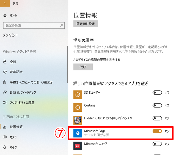Click the activity history icon
Image resolution: width=176 pixels, height=155 pixels.
point(5,103)
